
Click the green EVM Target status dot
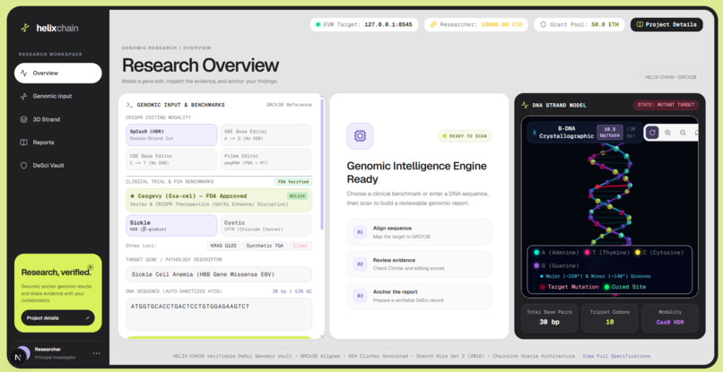318,25
